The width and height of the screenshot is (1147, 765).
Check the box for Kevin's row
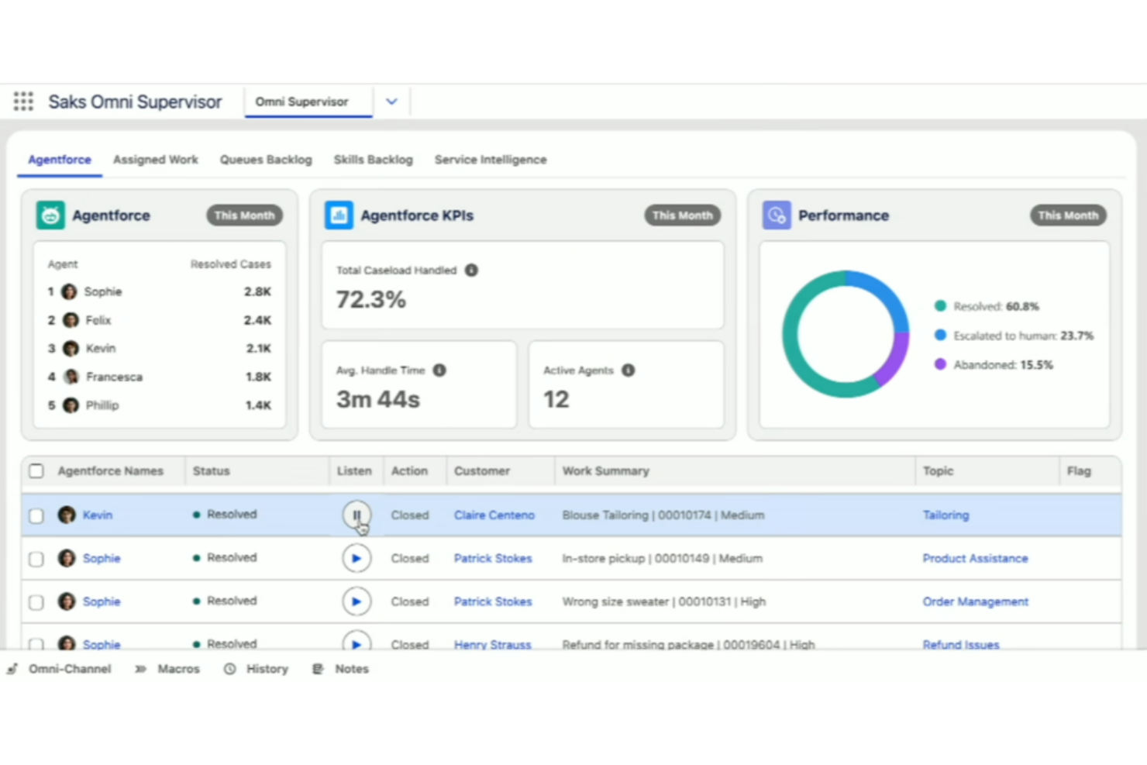(x=36, y=515)
